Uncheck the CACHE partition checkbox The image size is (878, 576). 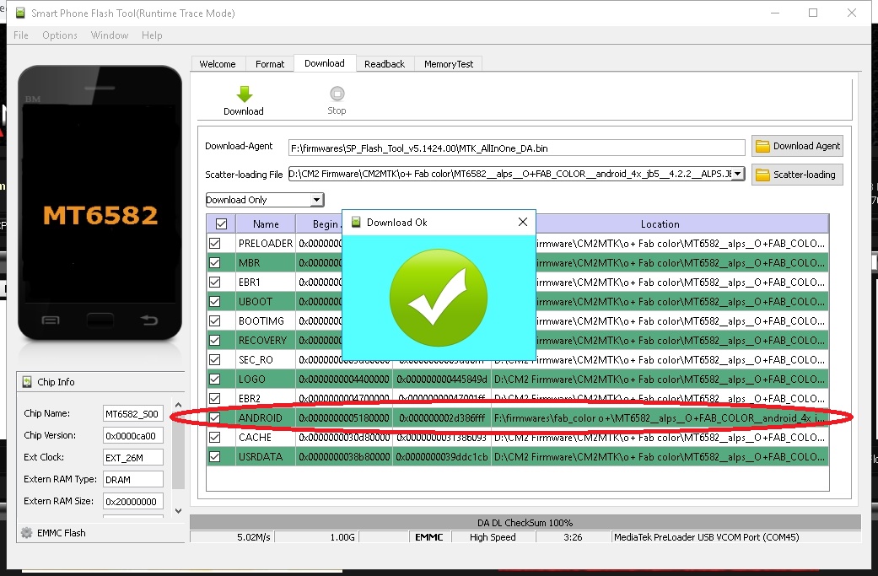[x=214, y=437]
